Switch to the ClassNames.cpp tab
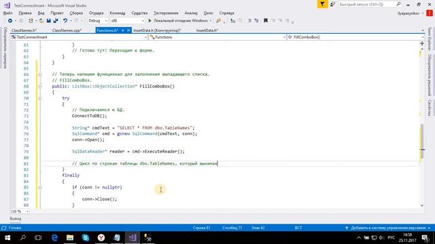 click(67, 30)
